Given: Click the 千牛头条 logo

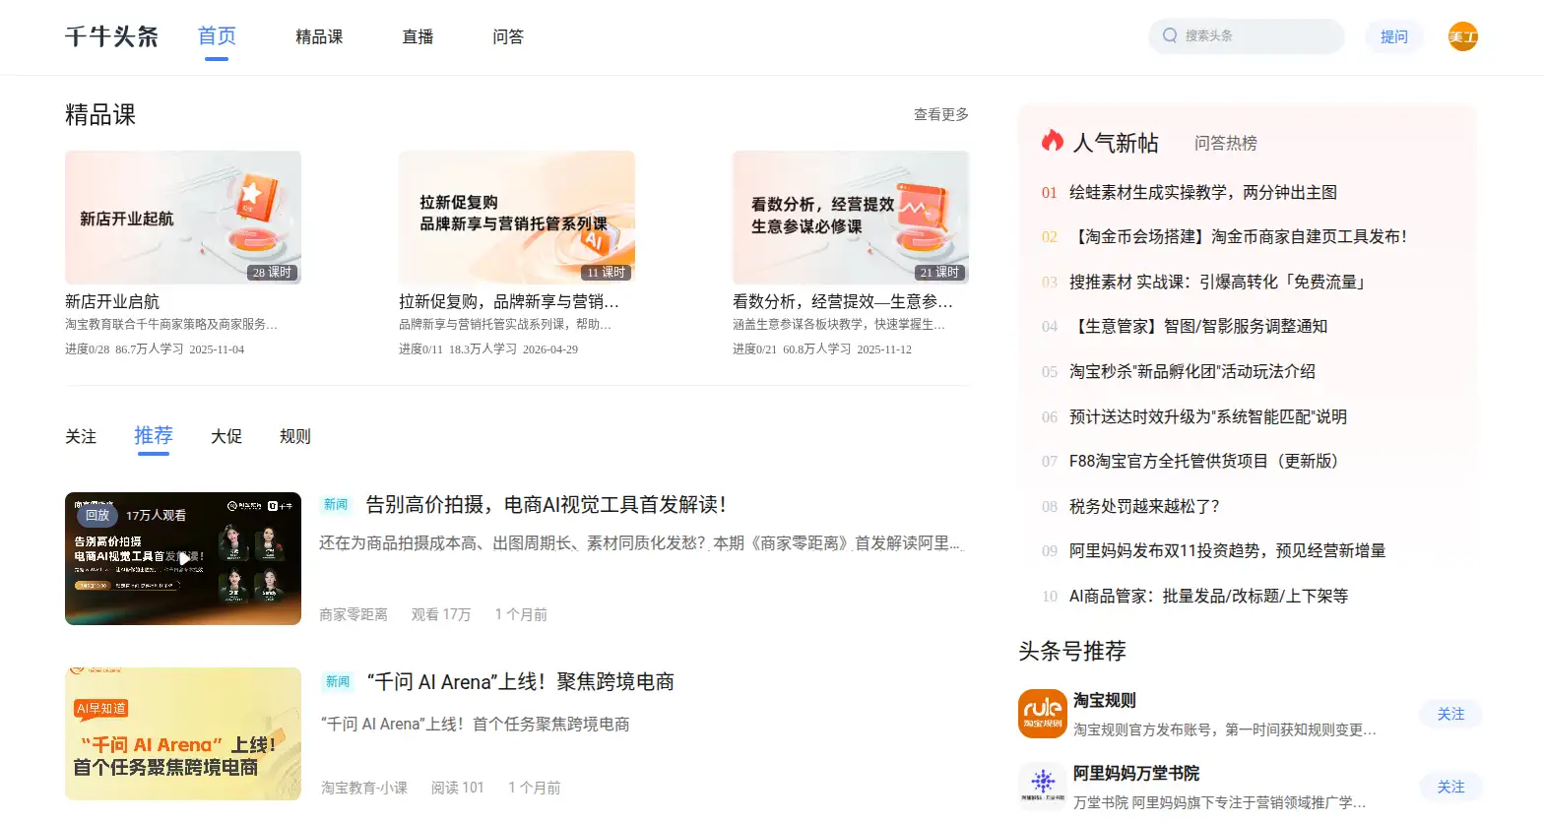Looking at the screenshot, I should (111, 36).
